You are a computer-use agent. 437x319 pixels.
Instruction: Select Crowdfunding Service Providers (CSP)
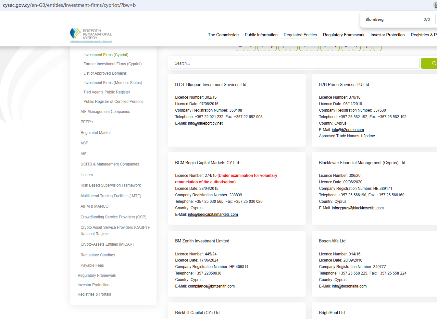(113, 217)
